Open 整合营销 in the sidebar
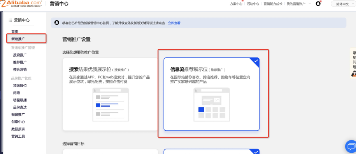 coord(20,69)
